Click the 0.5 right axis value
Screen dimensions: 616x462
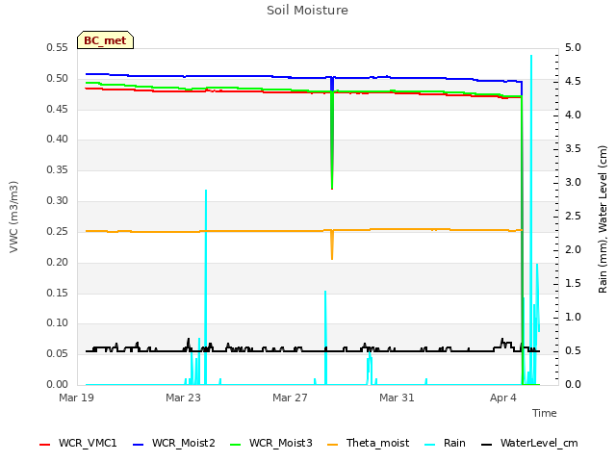(x=573, y=350)
